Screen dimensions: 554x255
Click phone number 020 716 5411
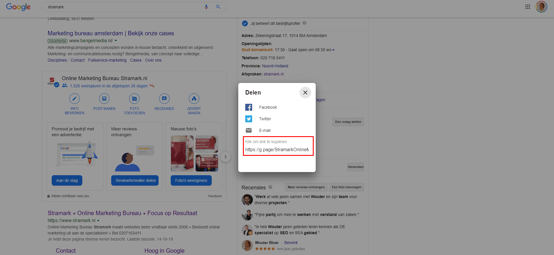(x=273, y=58)
